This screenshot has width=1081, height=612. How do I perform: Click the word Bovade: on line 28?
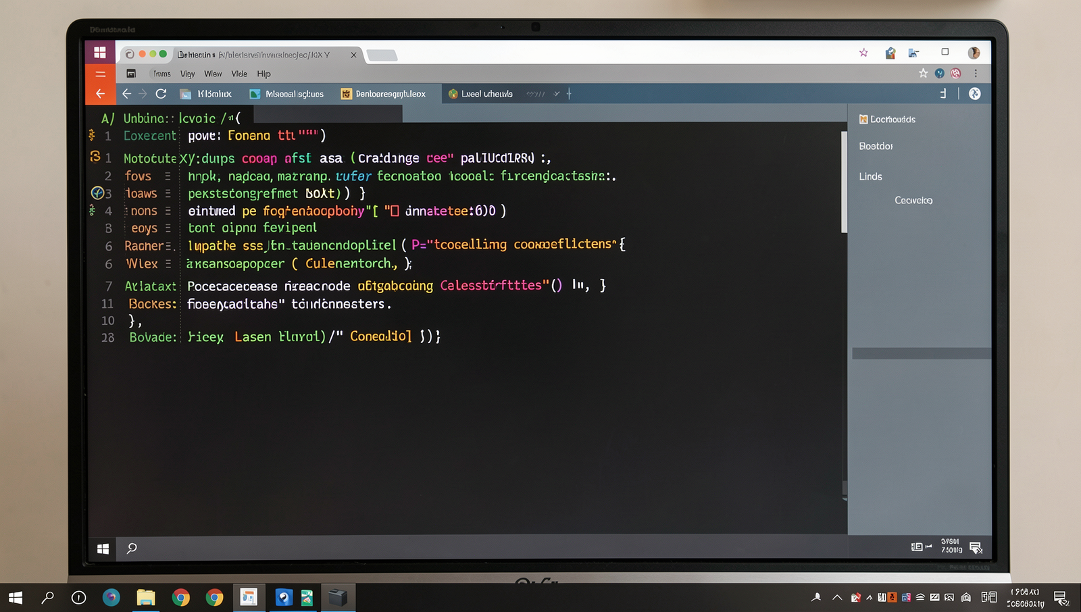pyautogui.click(x=153, y=337)
